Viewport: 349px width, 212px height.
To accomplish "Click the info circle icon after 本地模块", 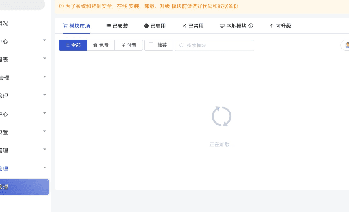I will (x=251, y=26).
